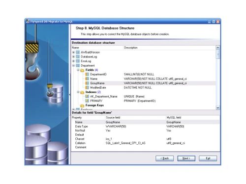246x184 pixels.
Task: Click UNIQUE (Name) index description
Action: tap(134, 97)
